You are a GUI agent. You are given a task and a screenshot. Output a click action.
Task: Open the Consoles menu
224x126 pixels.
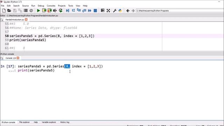51,6
